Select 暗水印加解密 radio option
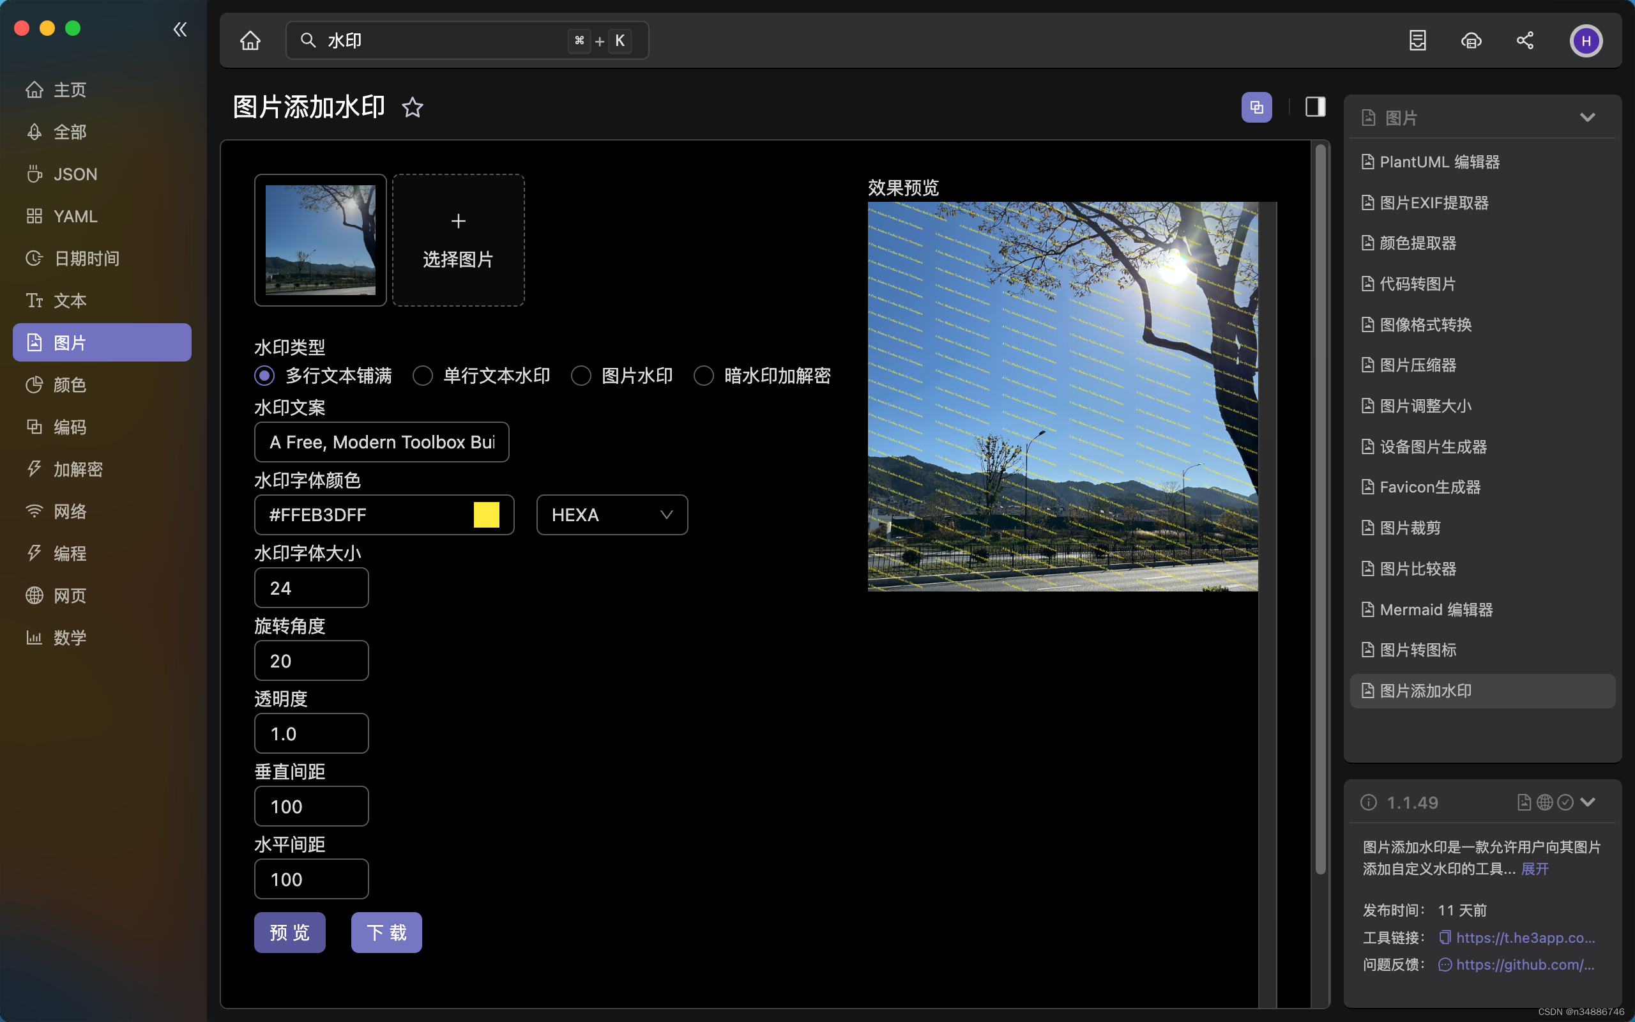The width and height of the screenshot is (1635, 1022). [x=703, y=376]
